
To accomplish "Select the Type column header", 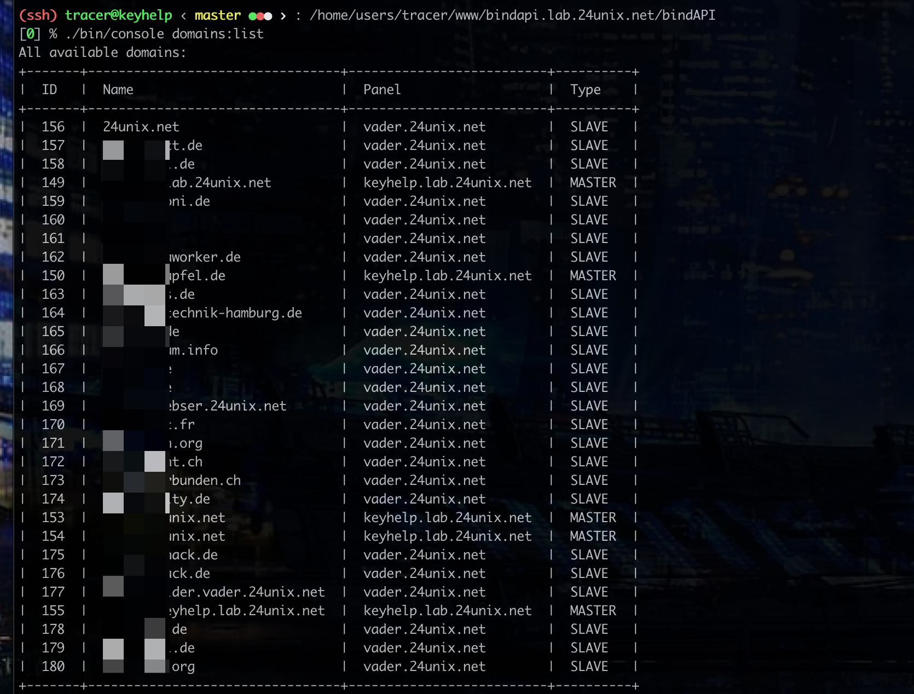I will click(585, 90).
